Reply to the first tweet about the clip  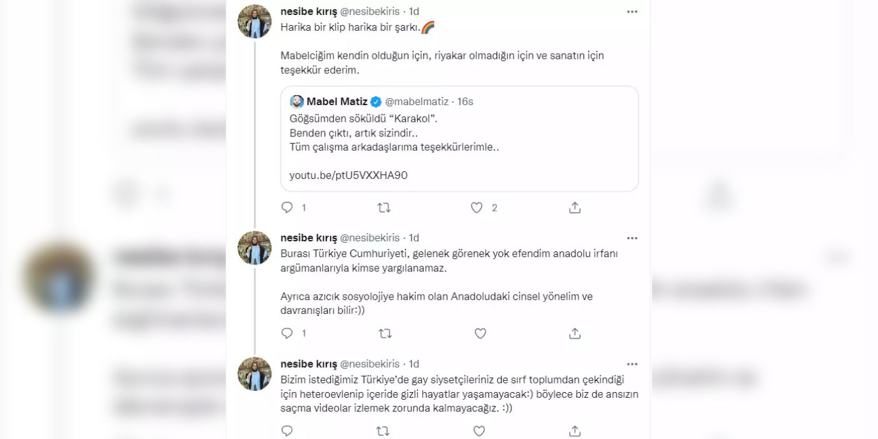point(287,208)
